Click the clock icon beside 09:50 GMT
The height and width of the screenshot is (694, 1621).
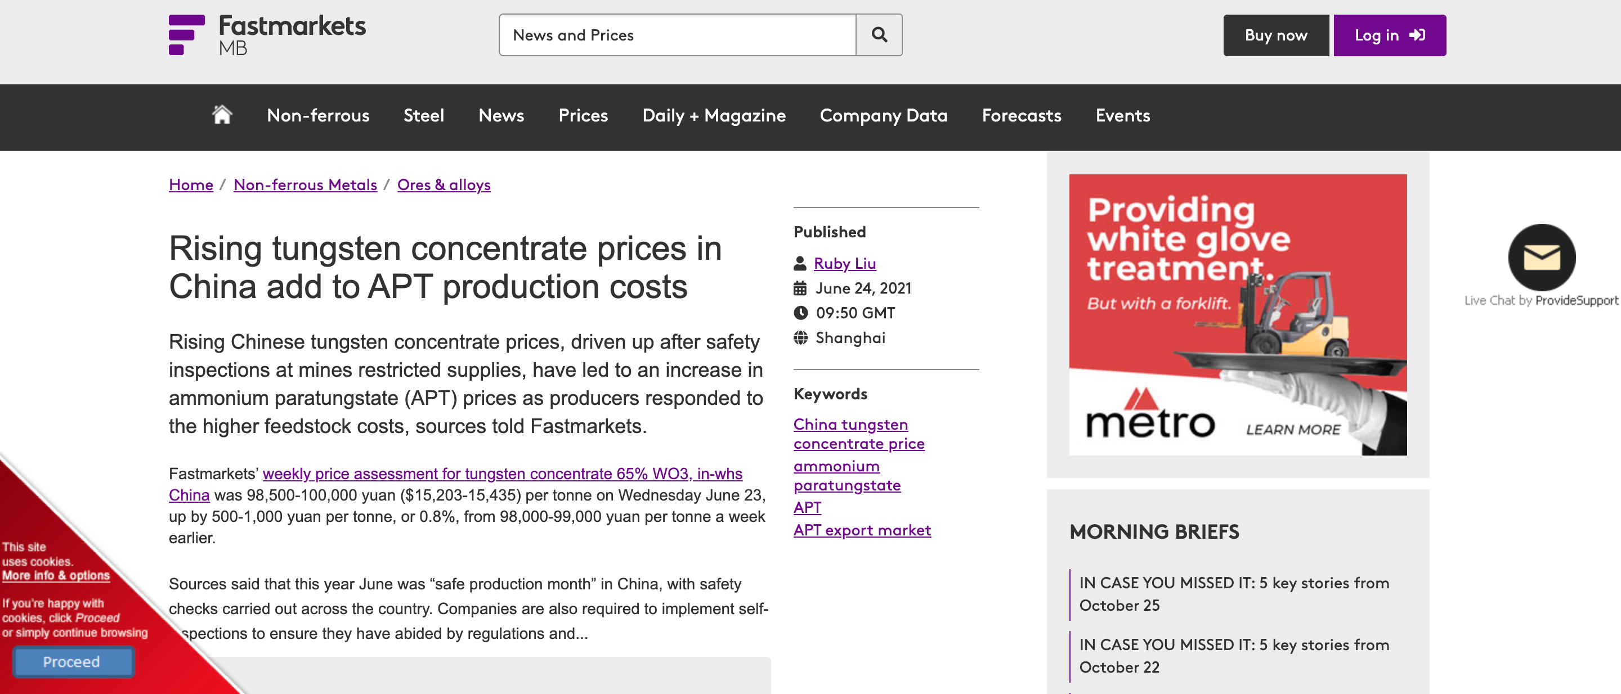[800, 313]
